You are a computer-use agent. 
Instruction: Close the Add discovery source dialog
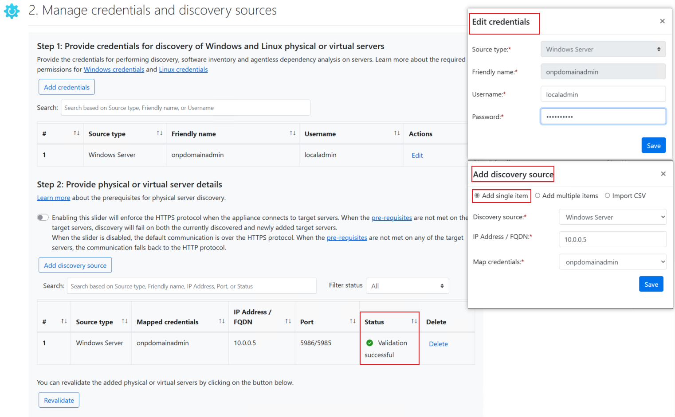pyautogui.click(x=663, y=174)
